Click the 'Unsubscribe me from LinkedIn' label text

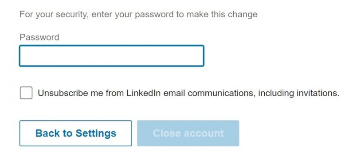pyautogui.click(x=99, y=93)
